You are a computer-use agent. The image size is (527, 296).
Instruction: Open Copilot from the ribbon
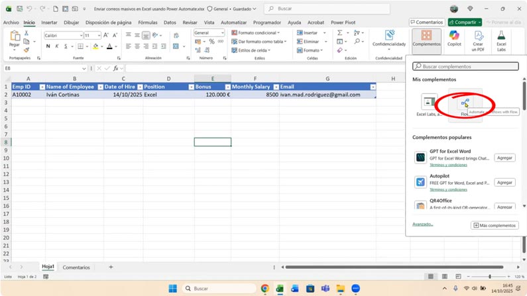click(x=454, y=38)
